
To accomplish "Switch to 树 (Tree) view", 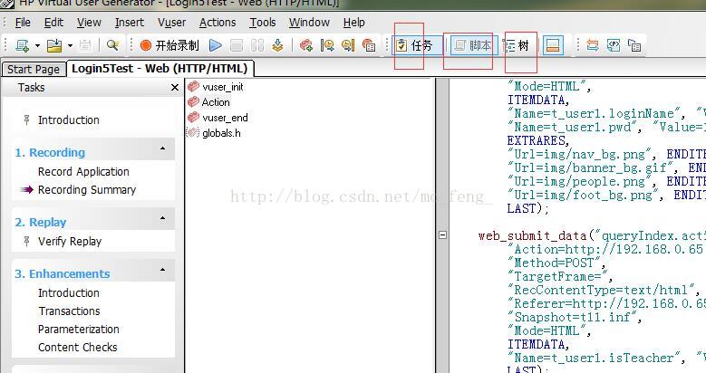I will pyautogui.click(x=517, y=45).
